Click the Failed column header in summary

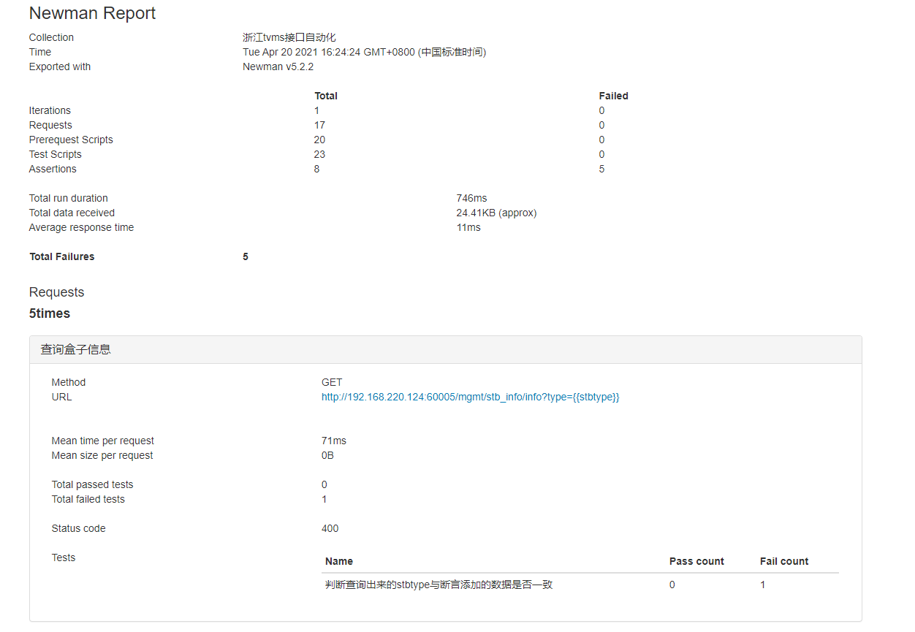click(613, 96)
